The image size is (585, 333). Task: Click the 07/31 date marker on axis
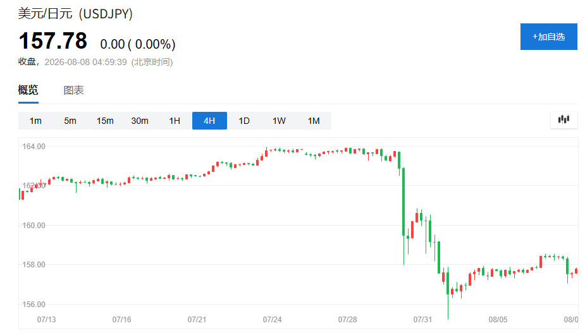point(422,320)
